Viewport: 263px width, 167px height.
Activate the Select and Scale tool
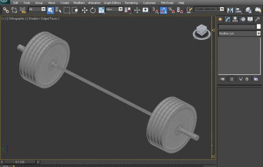101,10
